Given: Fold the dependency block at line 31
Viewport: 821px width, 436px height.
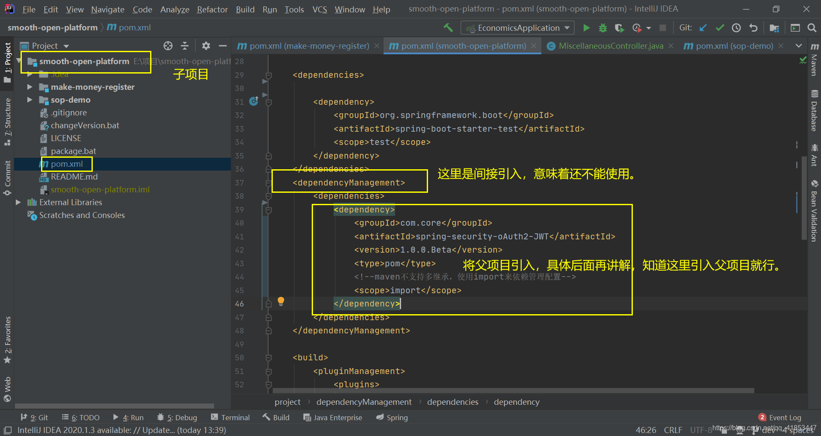Looking at the screenshot, I should pyautogui.click(x=269, y=102).
